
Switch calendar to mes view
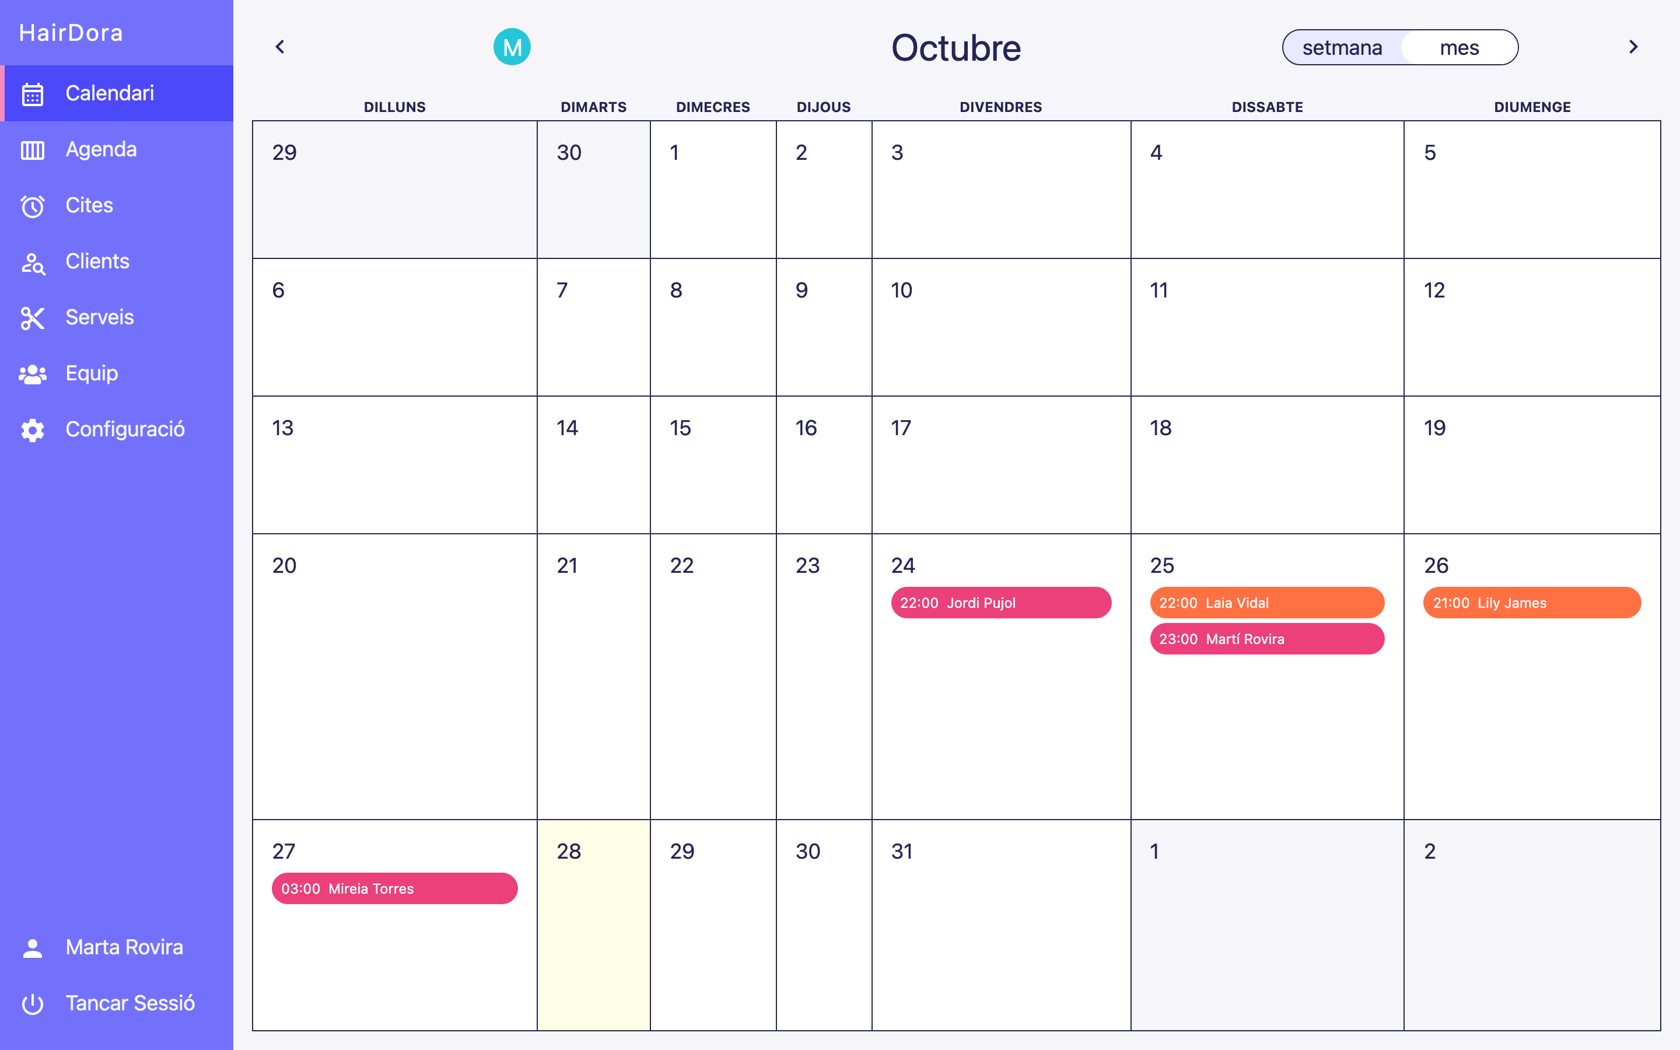1458,48
